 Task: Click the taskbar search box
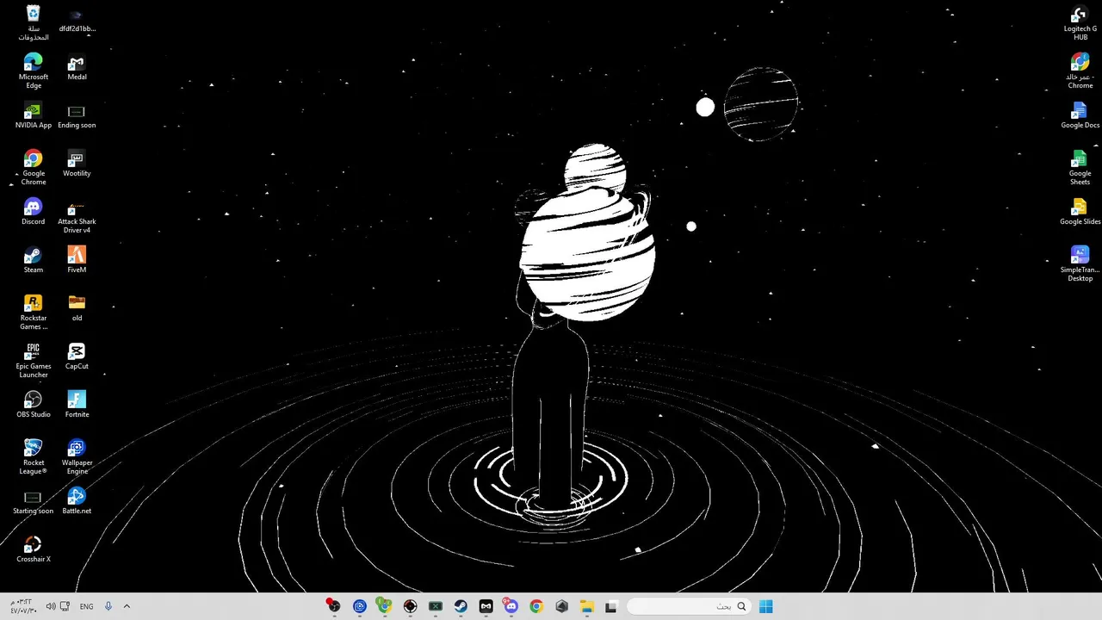coord(688,606)
